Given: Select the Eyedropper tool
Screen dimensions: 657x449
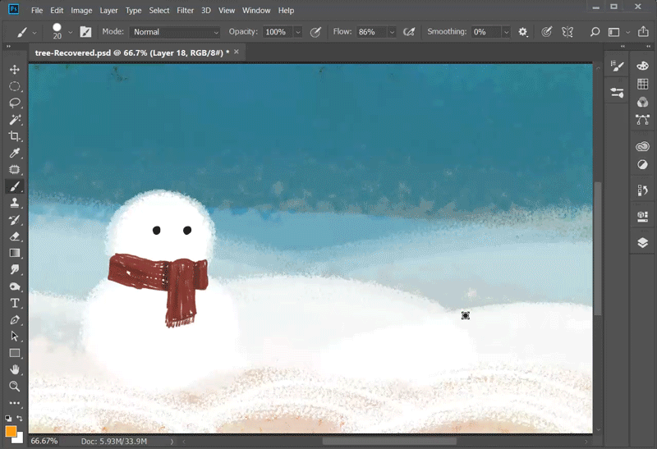Looking at the screenshot, I should 15,153.
